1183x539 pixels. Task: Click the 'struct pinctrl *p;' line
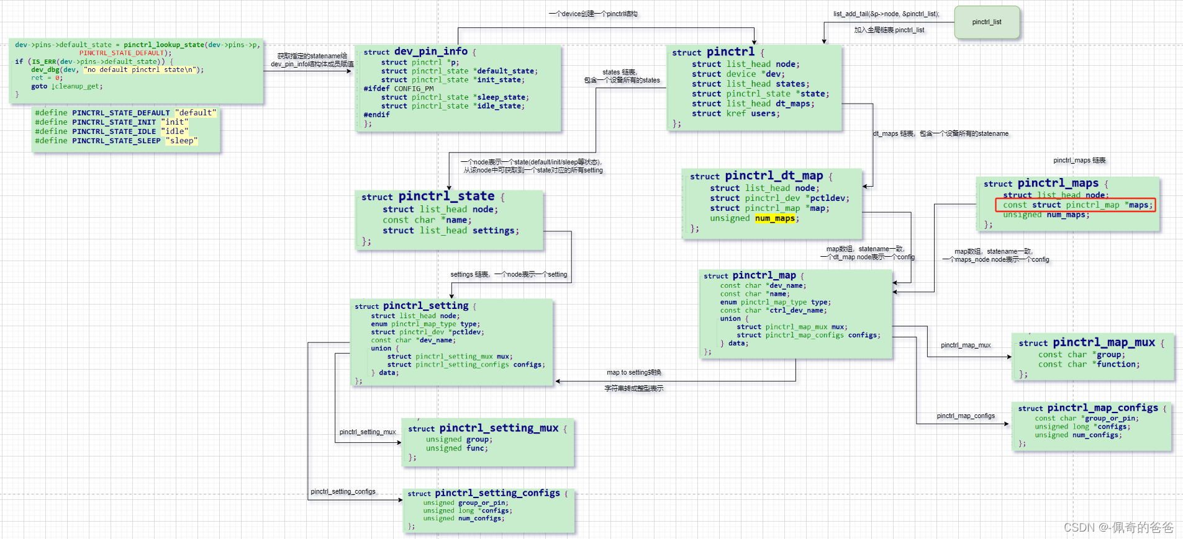coord(420,62)
